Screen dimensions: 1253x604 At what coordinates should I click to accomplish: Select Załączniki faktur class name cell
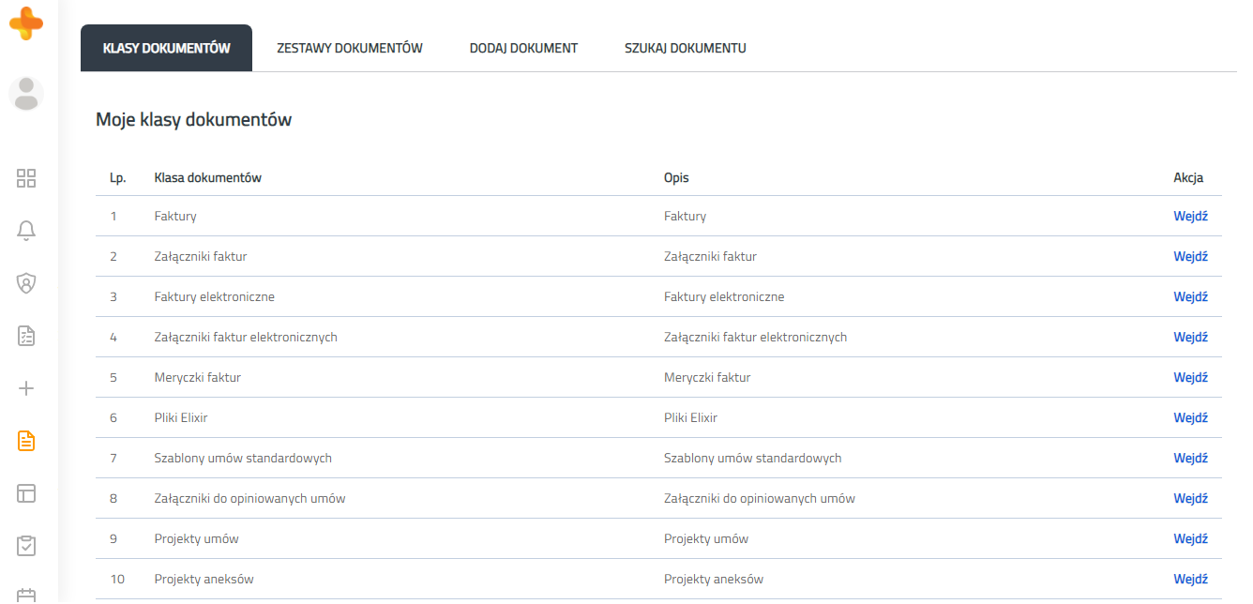[201, 257]
